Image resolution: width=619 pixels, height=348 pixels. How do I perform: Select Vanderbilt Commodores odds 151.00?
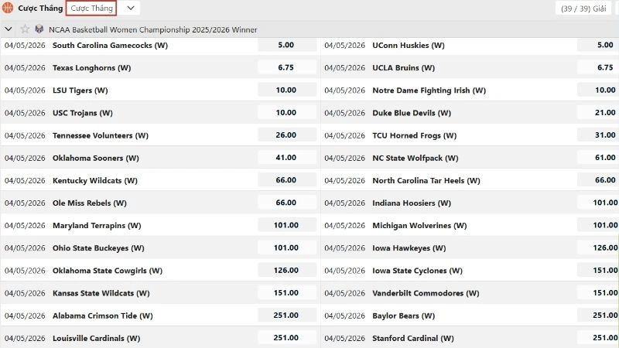point(598,292)
